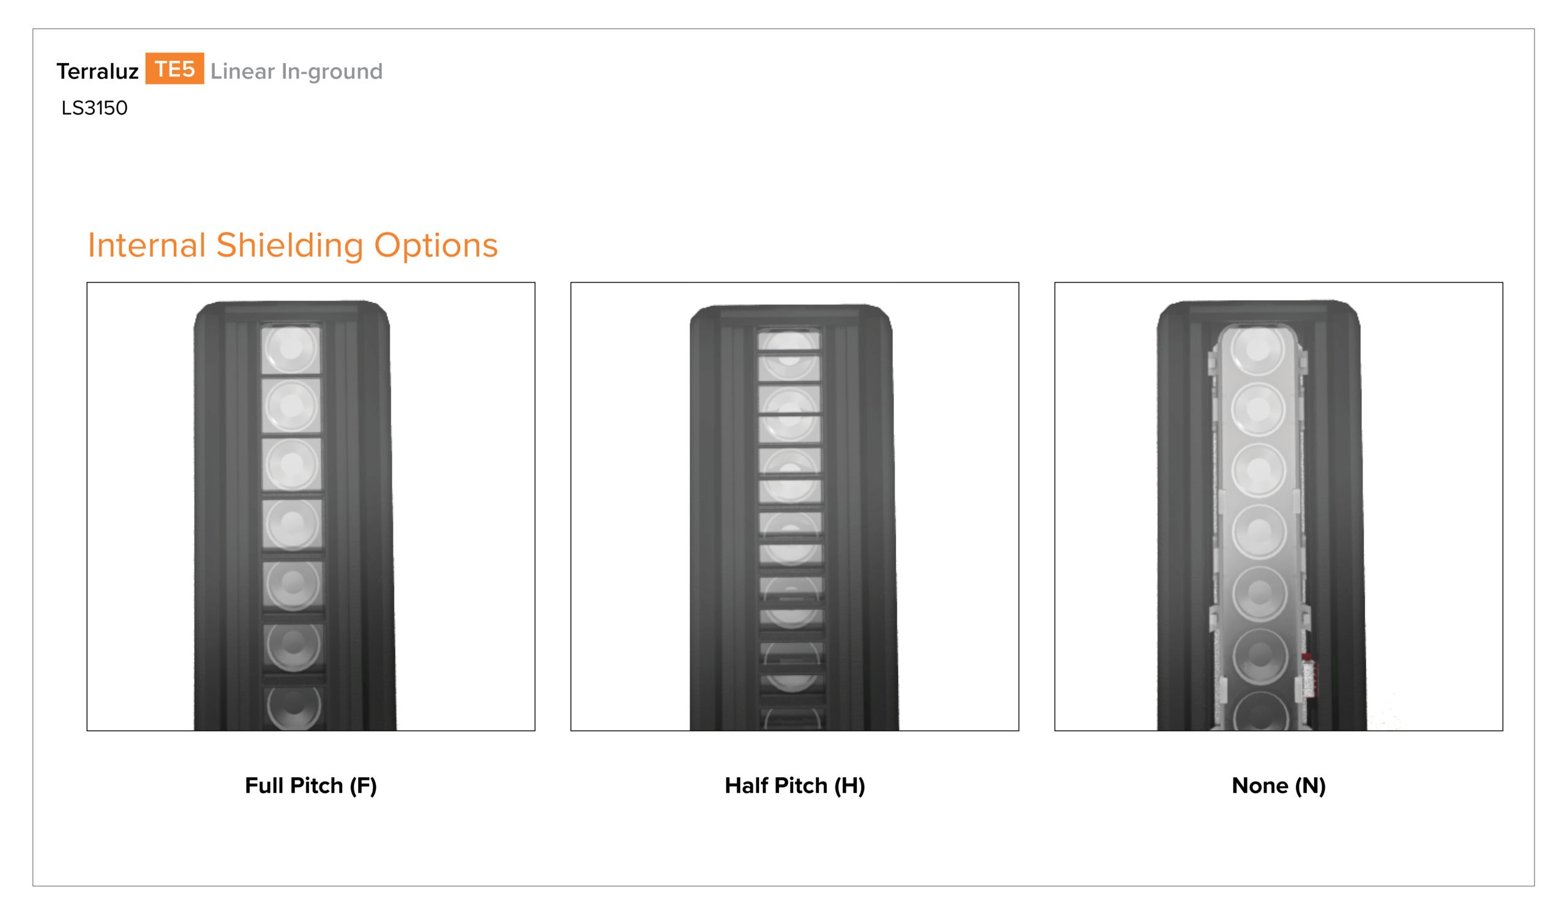Image resolution: width=1567 pixels, height=915 pixels.
Task: Click the orange TE5 badge
Action: click(x=174, y=69)
